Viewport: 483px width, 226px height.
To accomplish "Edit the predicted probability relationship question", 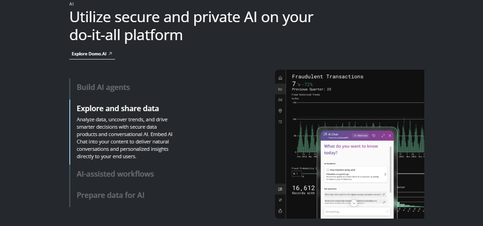I will coord(384,202).
